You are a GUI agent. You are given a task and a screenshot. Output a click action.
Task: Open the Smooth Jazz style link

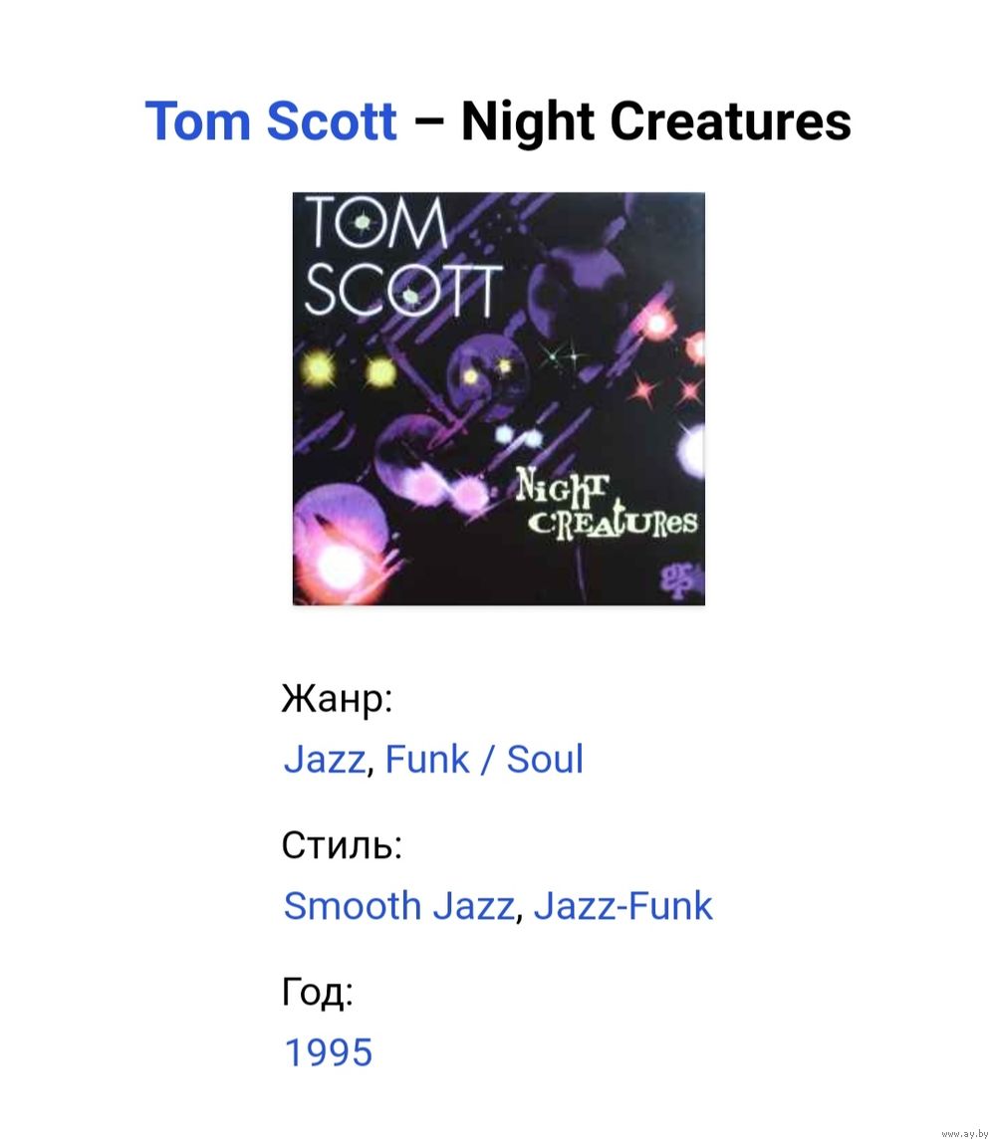pyautogui.click(x=399, y=905)
